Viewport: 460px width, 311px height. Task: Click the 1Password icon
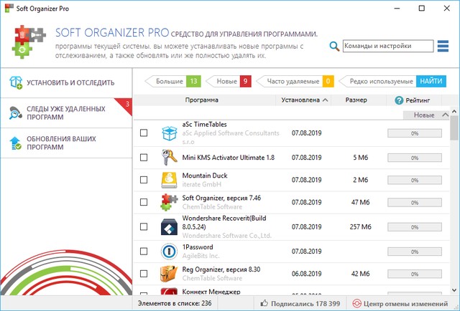pyautogui.click(x=170, y=252)
